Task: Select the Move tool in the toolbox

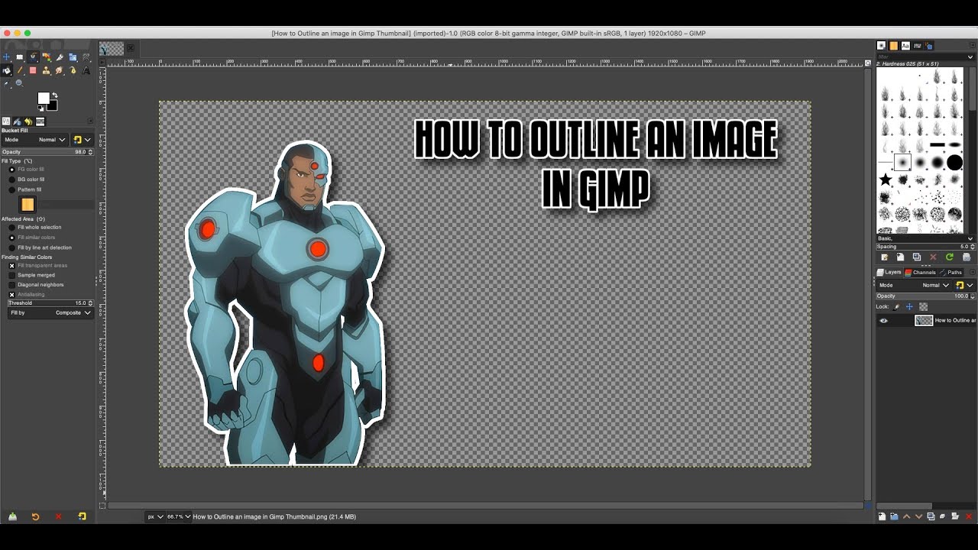Action: (6, 57)
